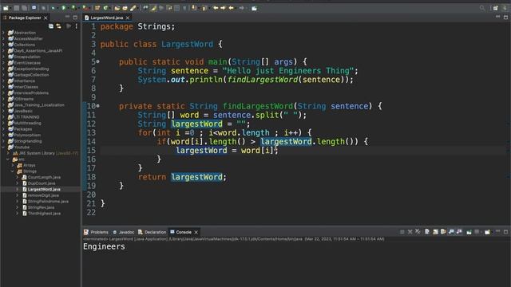Expand the Collections project
The width and height of the screenshot is (511, 287).
pyautogui.click(x=3, y=45)
